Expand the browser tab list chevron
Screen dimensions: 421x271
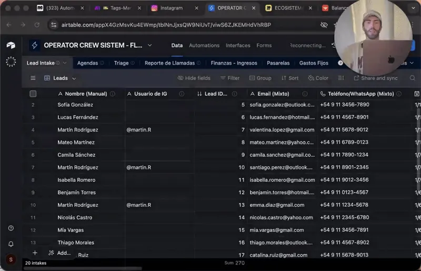[x=413, y=8]
